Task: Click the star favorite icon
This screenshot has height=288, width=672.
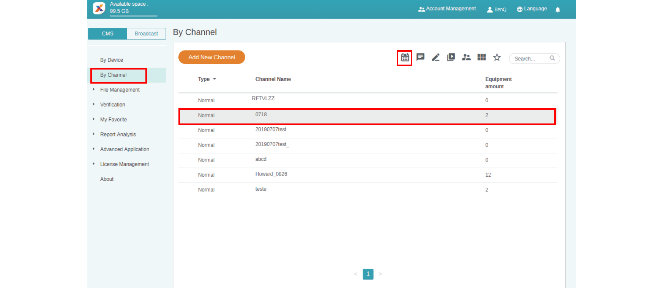Action: click(x=497, y=57)
